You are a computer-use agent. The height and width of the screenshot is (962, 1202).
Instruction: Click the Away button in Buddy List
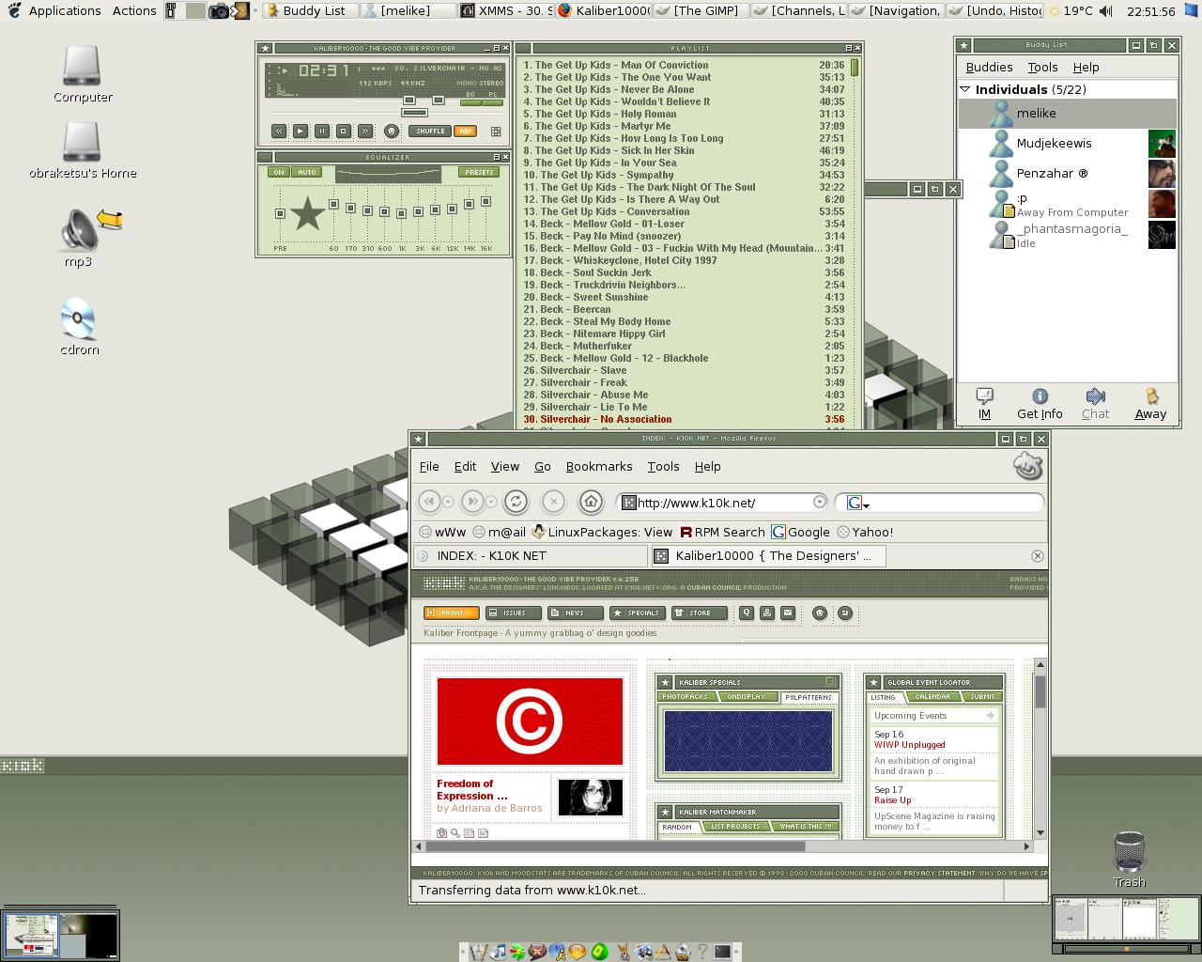click(x=1150, y=403)
